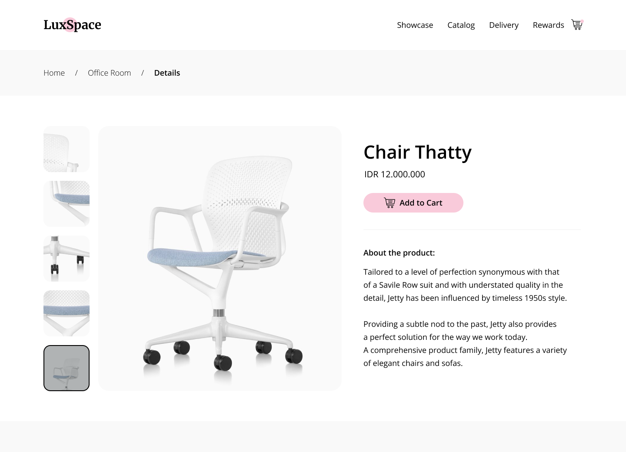626x452 pixels.
Task: Click the About the product heading
Action: [399, 253]
